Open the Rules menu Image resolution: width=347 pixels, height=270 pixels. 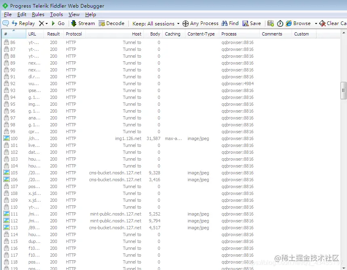point(38,15)
